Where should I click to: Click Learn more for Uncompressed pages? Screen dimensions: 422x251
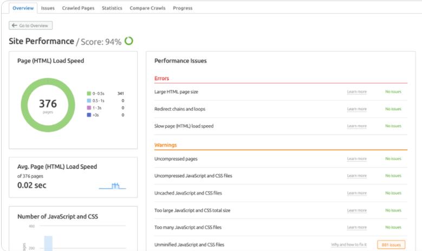(356, 159)
